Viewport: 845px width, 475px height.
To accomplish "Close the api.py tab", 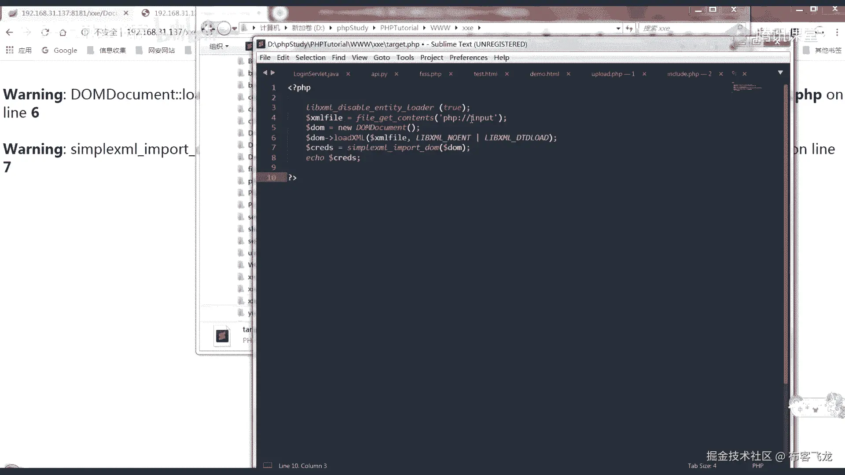I will pos(396,74).
